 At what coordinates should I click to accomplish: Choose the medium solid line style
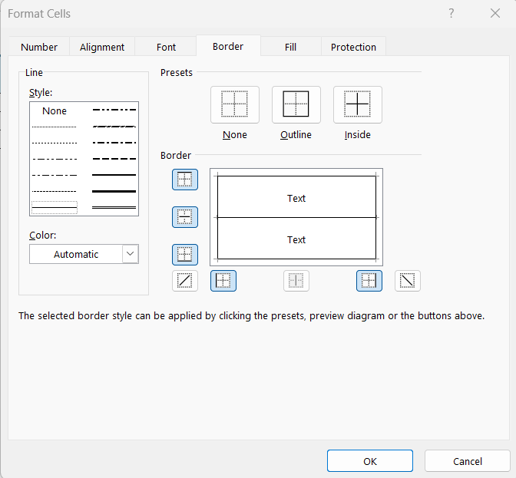(114, 175)
